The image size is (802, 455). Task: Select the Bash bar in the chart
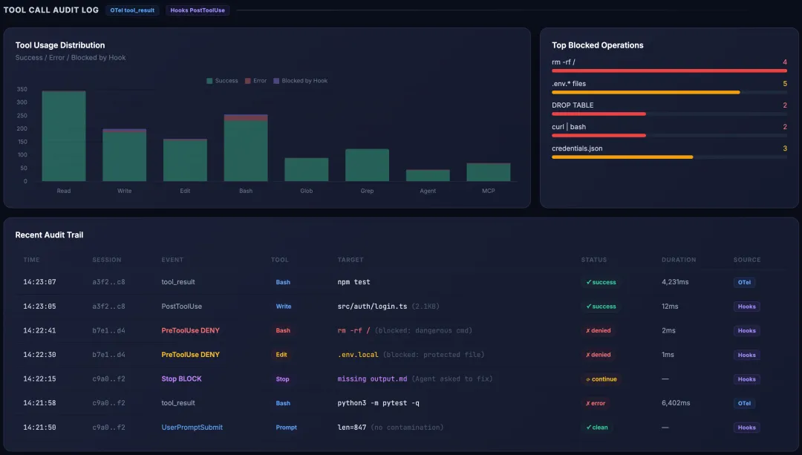(x=246, y=148)
